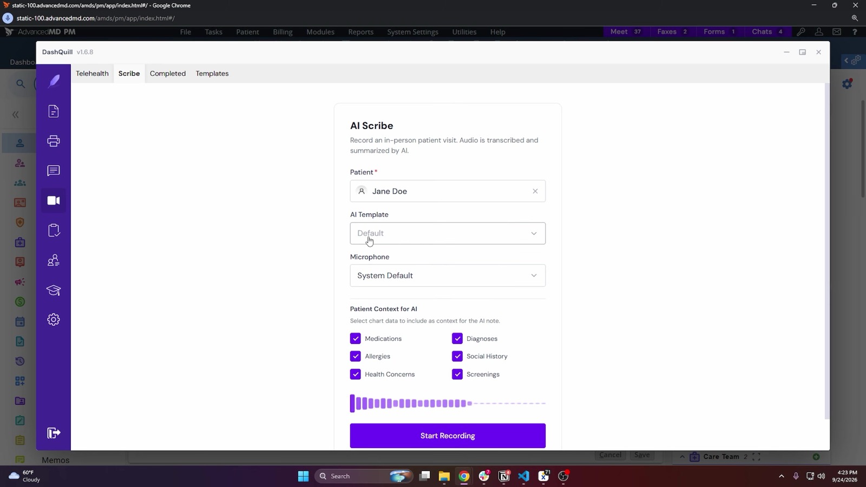Collapse the AdvancedMD left navigation panel
The height and width of the screenshot is (487, 866).
pos(16,115)
